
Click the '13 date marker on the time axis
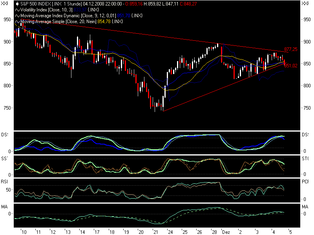tap(68, 232)
